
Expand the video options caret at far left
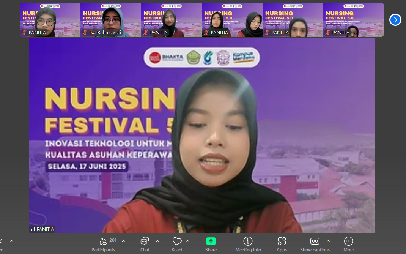[12, 241]
